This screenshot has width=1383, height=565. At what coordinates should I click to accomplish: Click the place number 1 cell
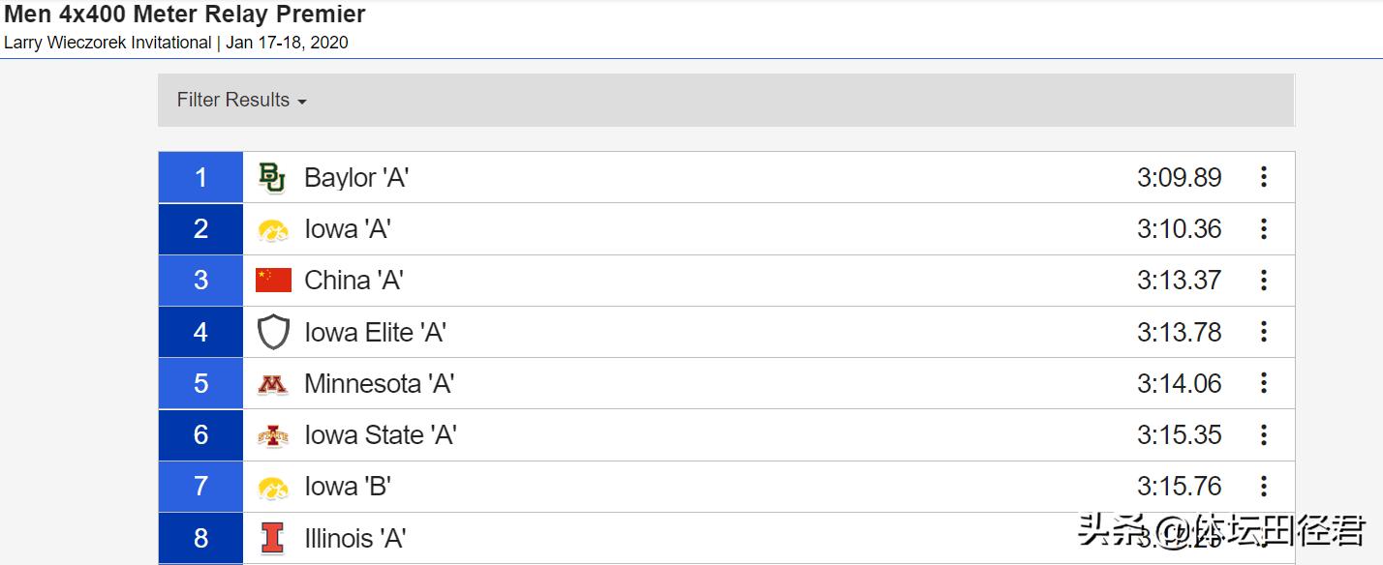click(x=200, y=177)
